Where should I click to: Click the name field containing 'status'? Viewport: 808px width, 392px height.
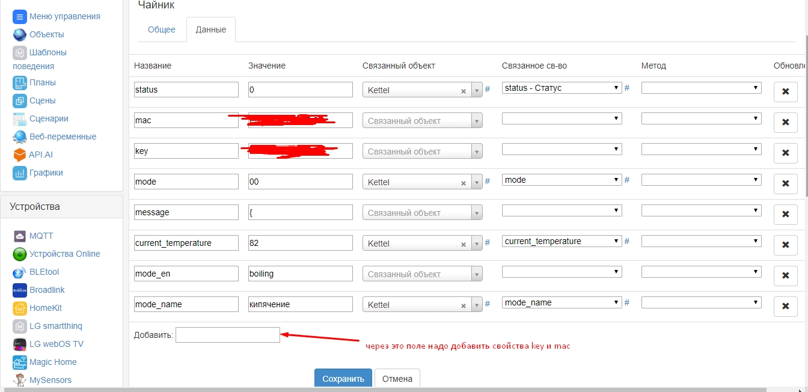pos(186,90)
